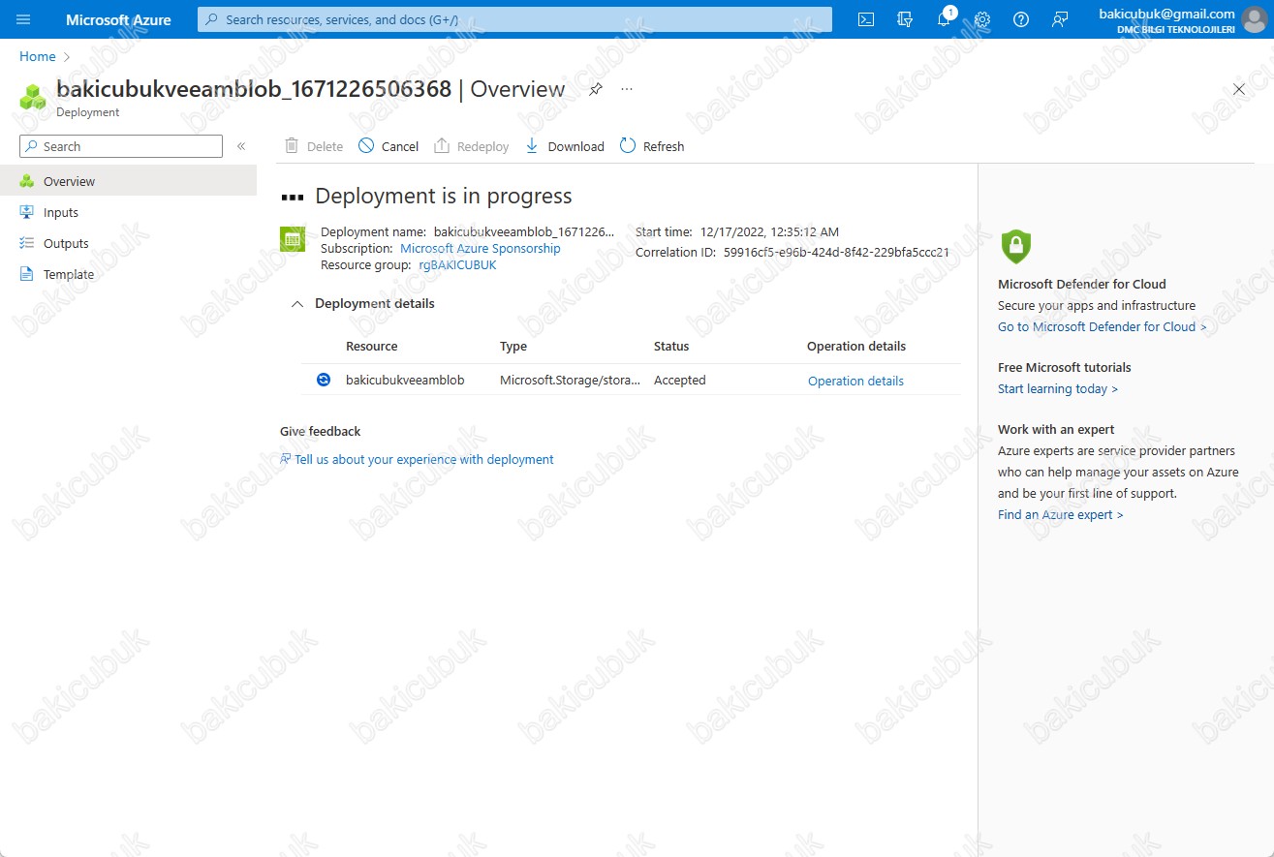The width and height of the screenshot is (1274, 857).
Task: Click the Correlation ID value
Action: 836,252
